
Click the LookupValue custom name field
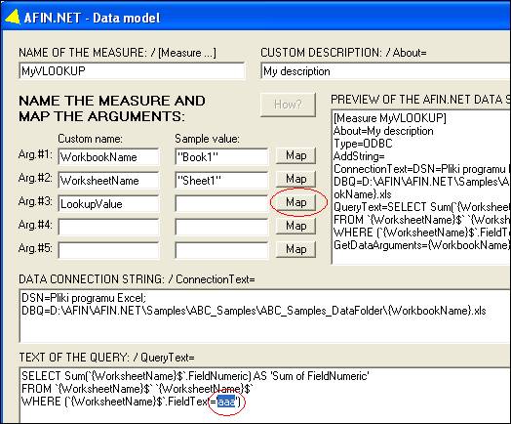108,204
